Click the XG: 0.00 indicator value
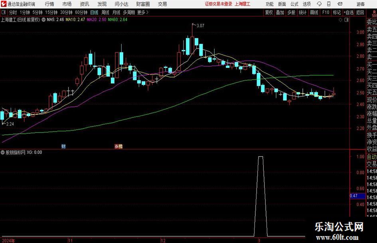The image size is (377, 243). 34,152
